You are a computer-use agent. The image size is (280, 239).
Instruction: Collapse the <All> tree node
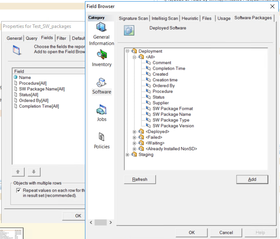(x=134, y=57)
